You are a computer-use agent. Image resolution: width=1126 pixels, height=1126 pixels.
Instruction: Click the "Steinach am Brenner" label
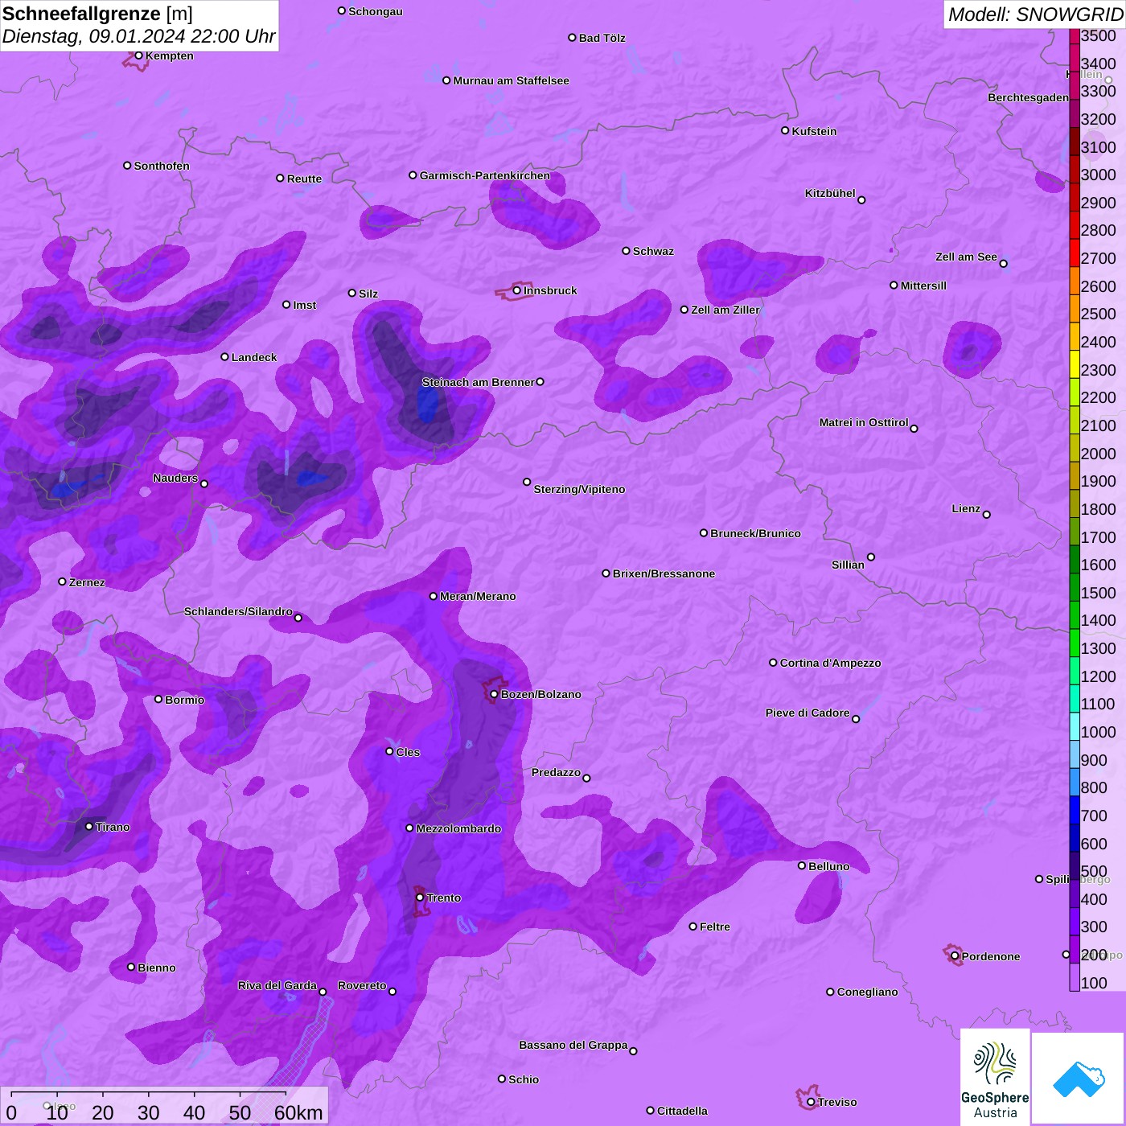[x=479, y=382]
